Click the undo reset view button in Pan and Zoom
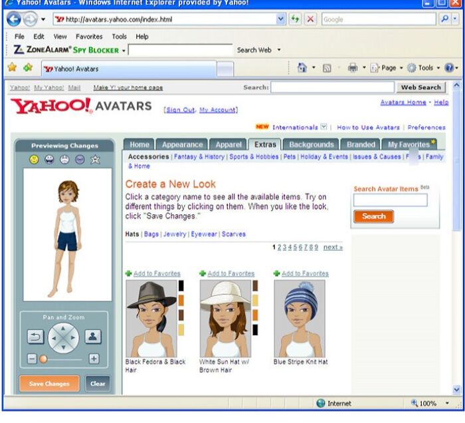The width and height of the screenshot is (465, 423). [36, 337]
